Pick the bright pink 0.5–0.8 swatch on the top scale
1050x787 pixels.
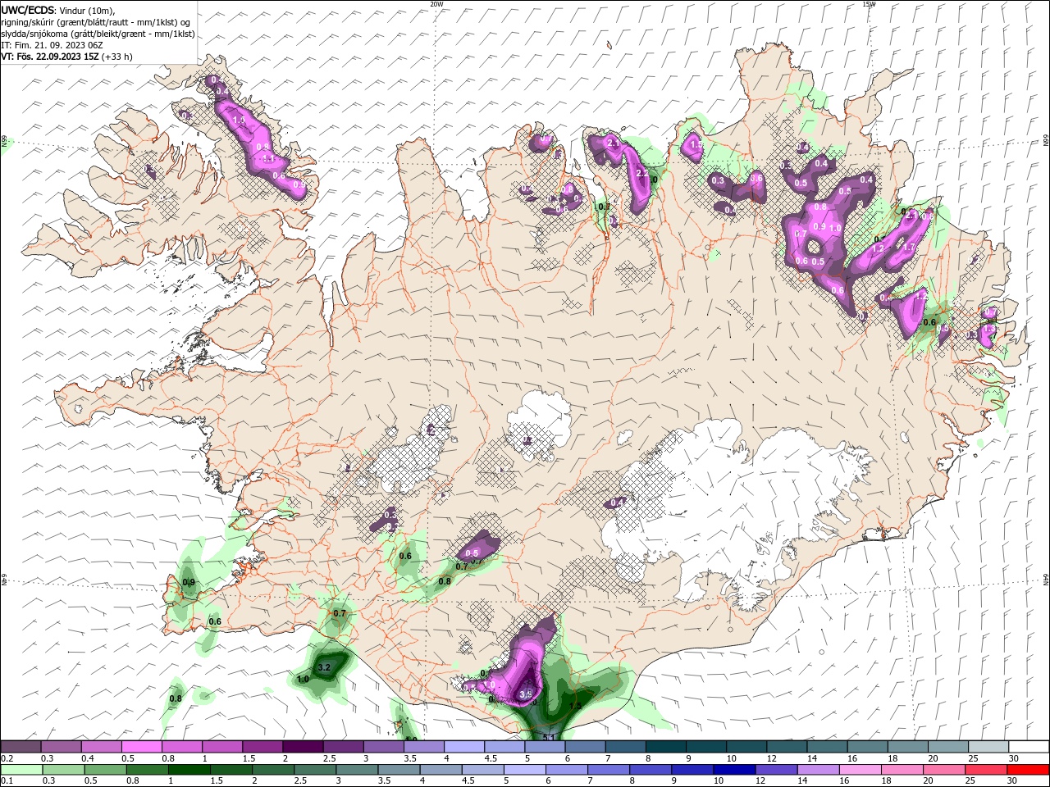(x=141, y=747)
